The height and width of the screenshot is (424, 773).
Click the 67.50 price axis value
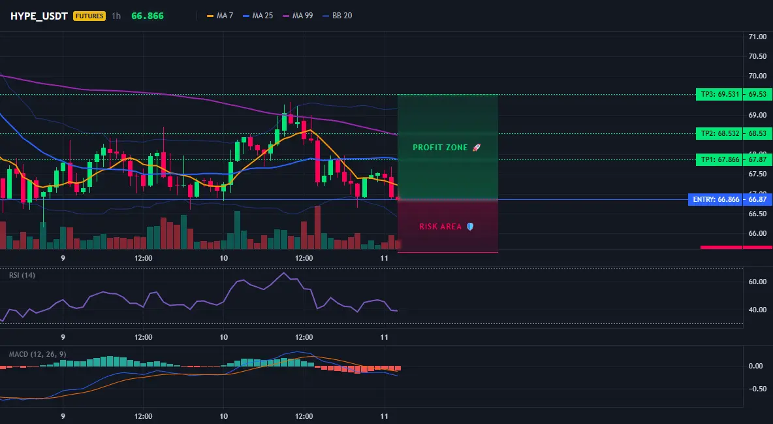[x=757, y=174]
